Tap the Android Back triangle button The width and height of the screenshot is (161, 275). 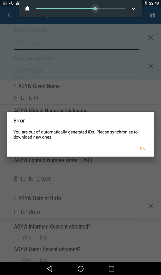point(50,269)
